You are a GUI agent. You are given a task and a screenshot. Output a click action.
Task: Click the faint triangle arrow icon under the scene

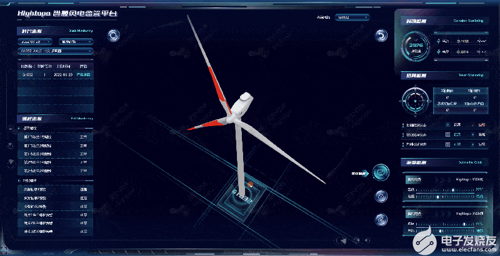pos(343,241)
